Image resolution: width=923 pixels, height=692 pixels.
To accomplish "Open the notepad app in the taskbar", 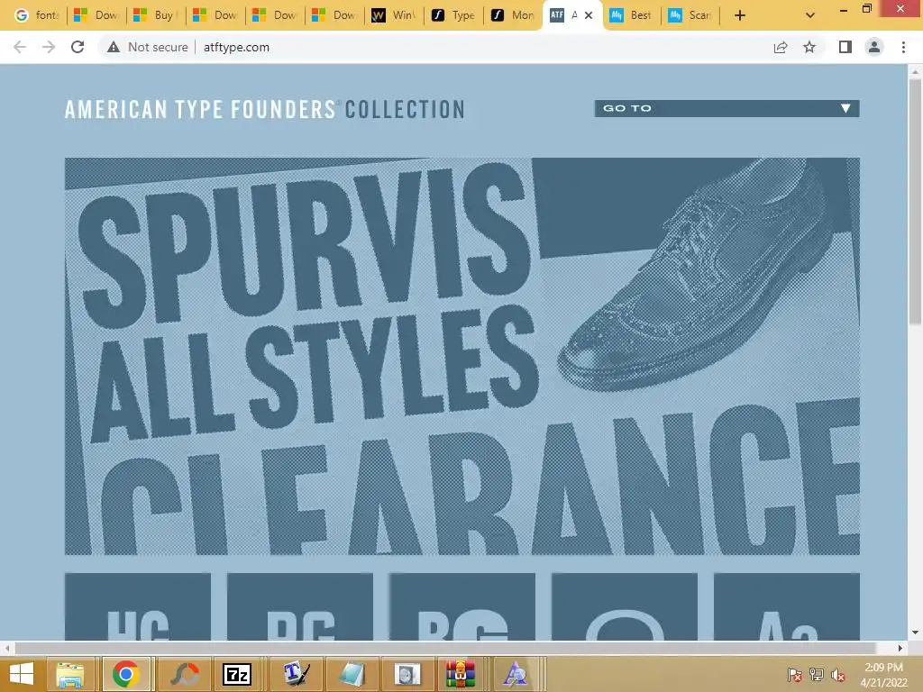I will pos(352,674).
